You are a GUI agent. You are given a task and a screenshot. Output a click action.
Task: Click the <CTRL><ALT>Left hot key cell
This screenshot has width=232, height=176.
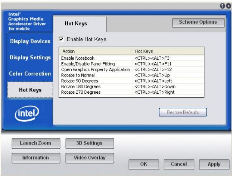pos(168,81)
